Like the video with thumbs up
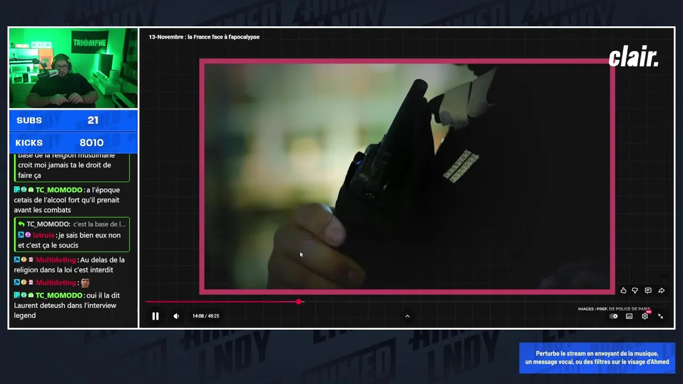 coord(623,291)
